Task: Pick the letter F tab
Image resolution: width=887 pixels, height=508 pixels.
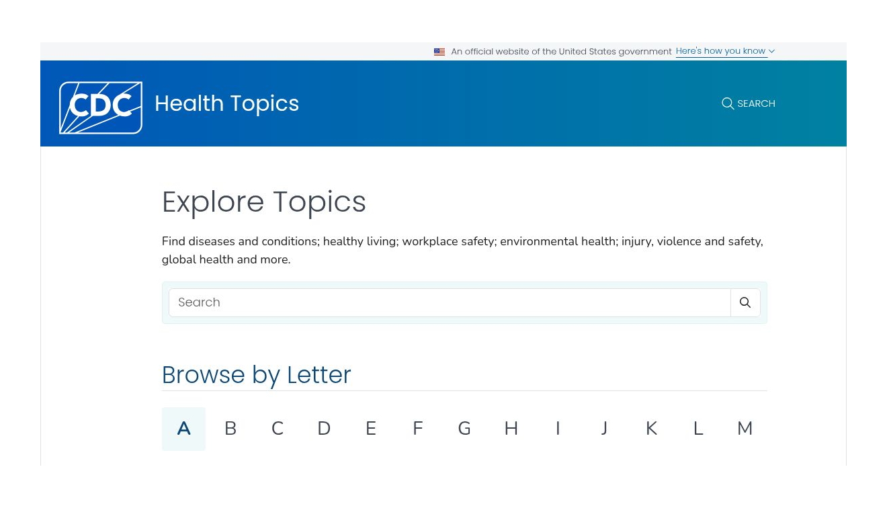Action: pyautogui.click(x=417, y=429)
